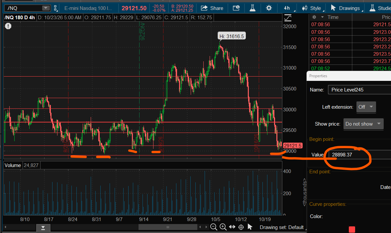This screenshot has width=391, height=233.
Task: Click the red Color swatch
Action: coord(352,229)
